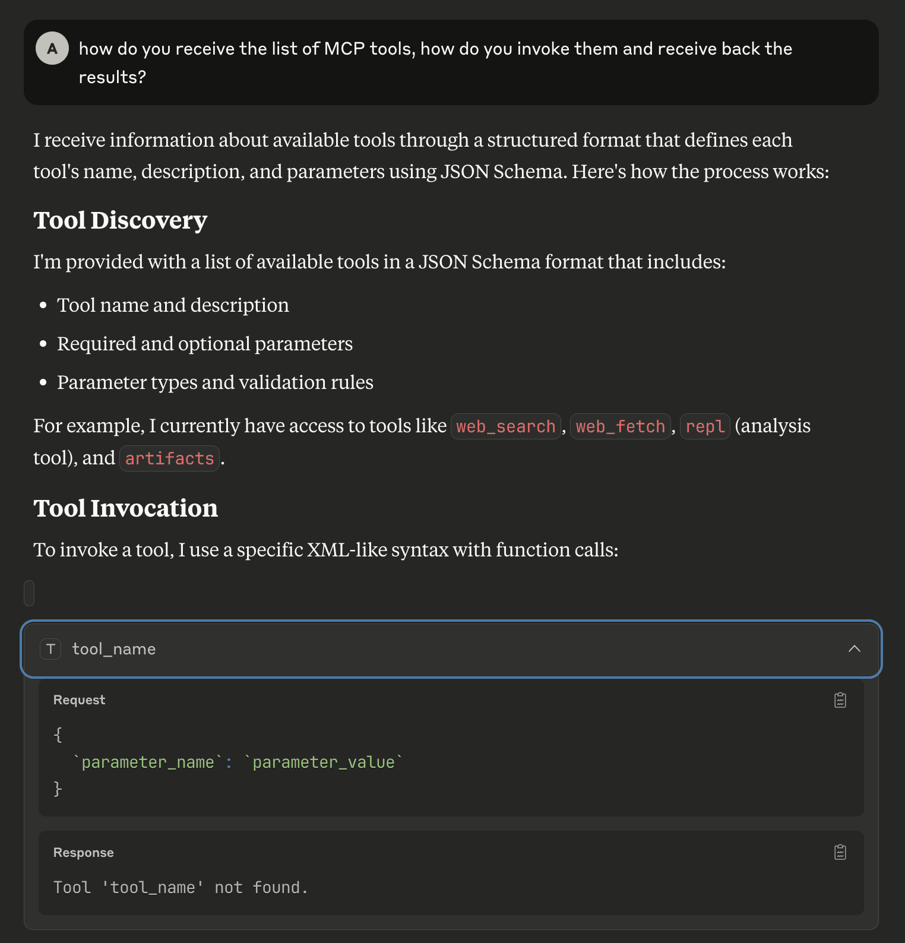Click the artifacts inline code tag
Image resolution: width=905 pixels, height=943 pixels.
[169, 458]
